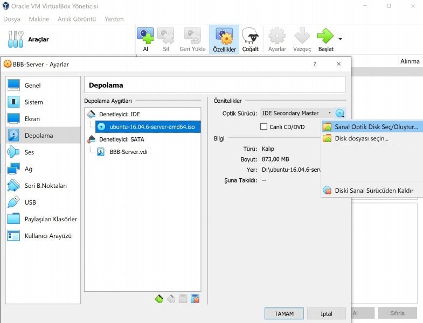423x323 pixels.
Task: Click the Özellikler toolbar icon
Action: 224,37
